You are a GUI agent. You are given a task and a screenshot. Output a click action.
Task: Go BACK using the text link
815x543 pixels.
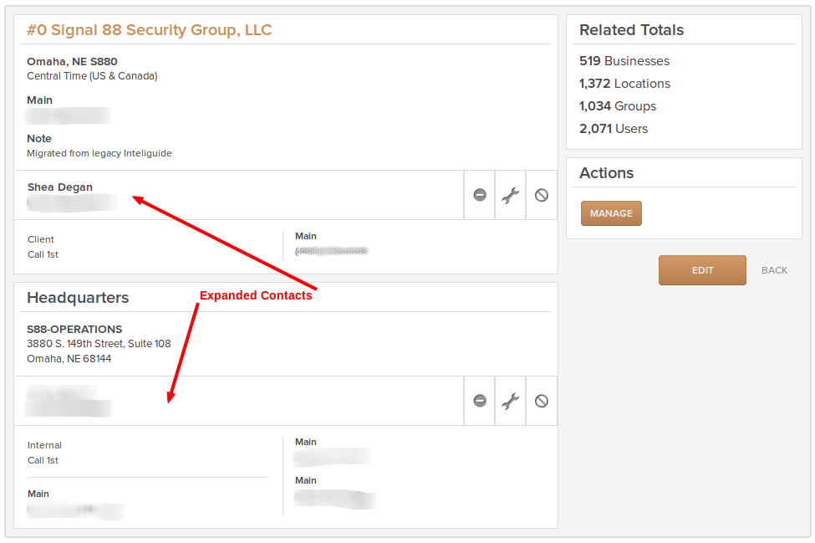click(774, 270)
